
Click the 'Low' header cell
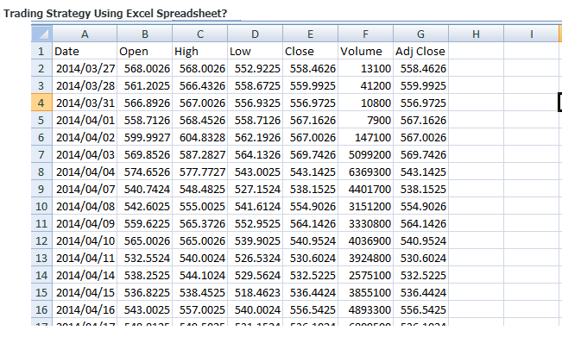tap(256, 51)
